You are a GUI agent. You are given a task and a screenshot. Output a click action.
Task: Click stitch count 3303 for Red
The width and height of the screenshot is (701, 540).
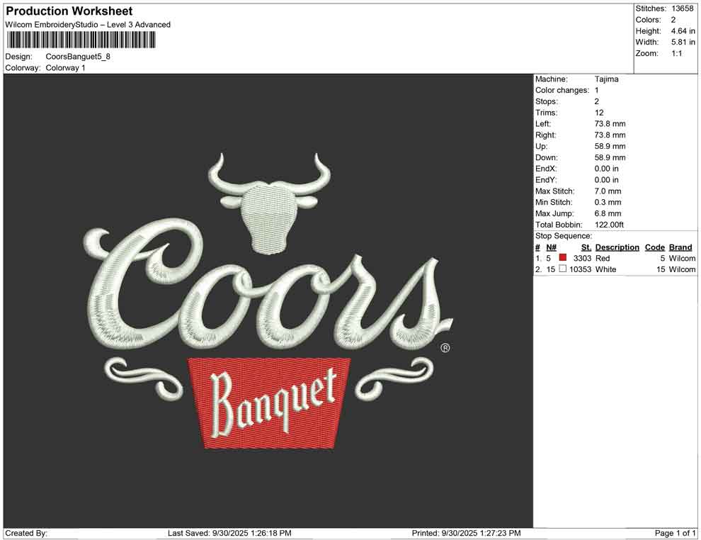tap(582, 259)
